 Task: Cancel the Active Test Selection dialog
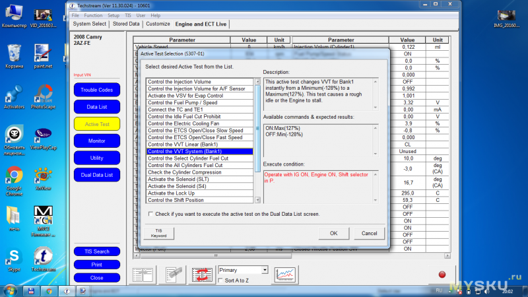(370, 234)
